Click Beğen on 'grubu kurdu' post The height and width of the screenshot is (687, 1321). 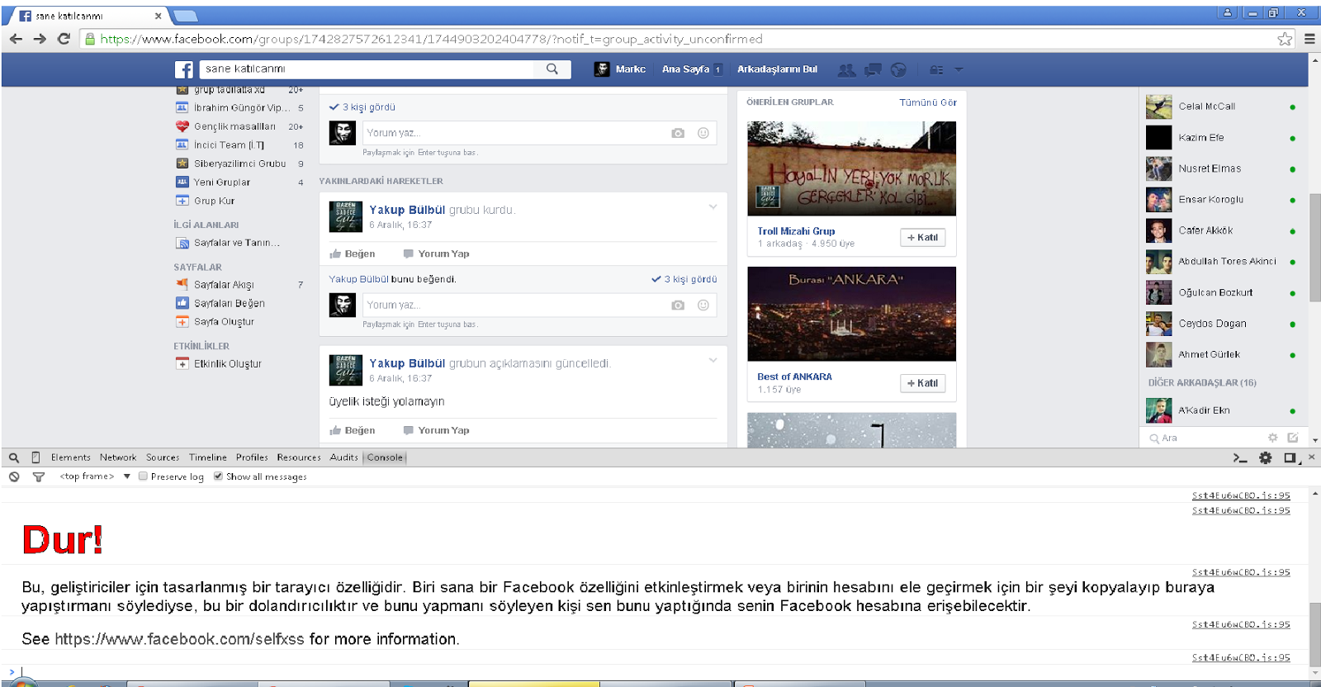[x=353, y=254]
